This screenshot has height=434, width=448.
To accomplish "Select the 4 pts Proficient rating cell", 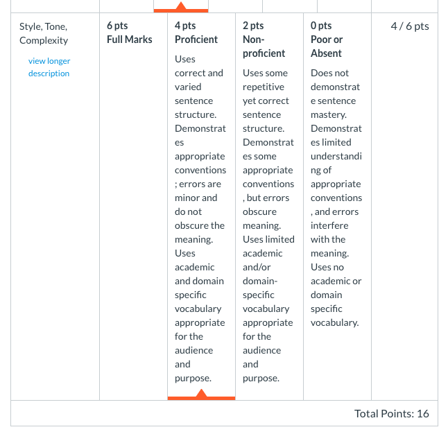I will pyautogui.click(x=201, y=207).
